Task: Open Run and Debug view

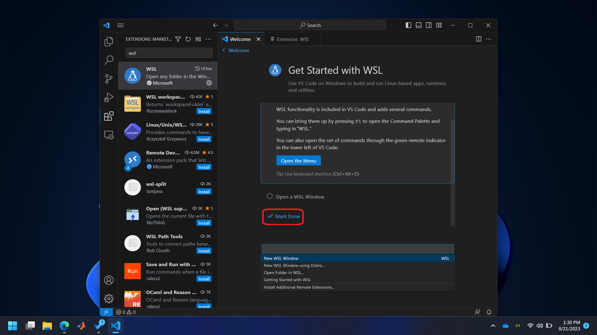Action: pos(109,97)
